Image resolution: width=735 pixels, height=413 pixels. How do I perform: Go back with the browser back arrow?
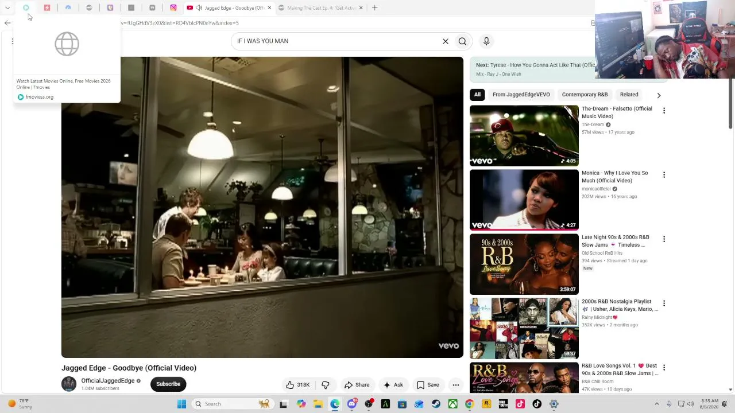coord(7,23)
